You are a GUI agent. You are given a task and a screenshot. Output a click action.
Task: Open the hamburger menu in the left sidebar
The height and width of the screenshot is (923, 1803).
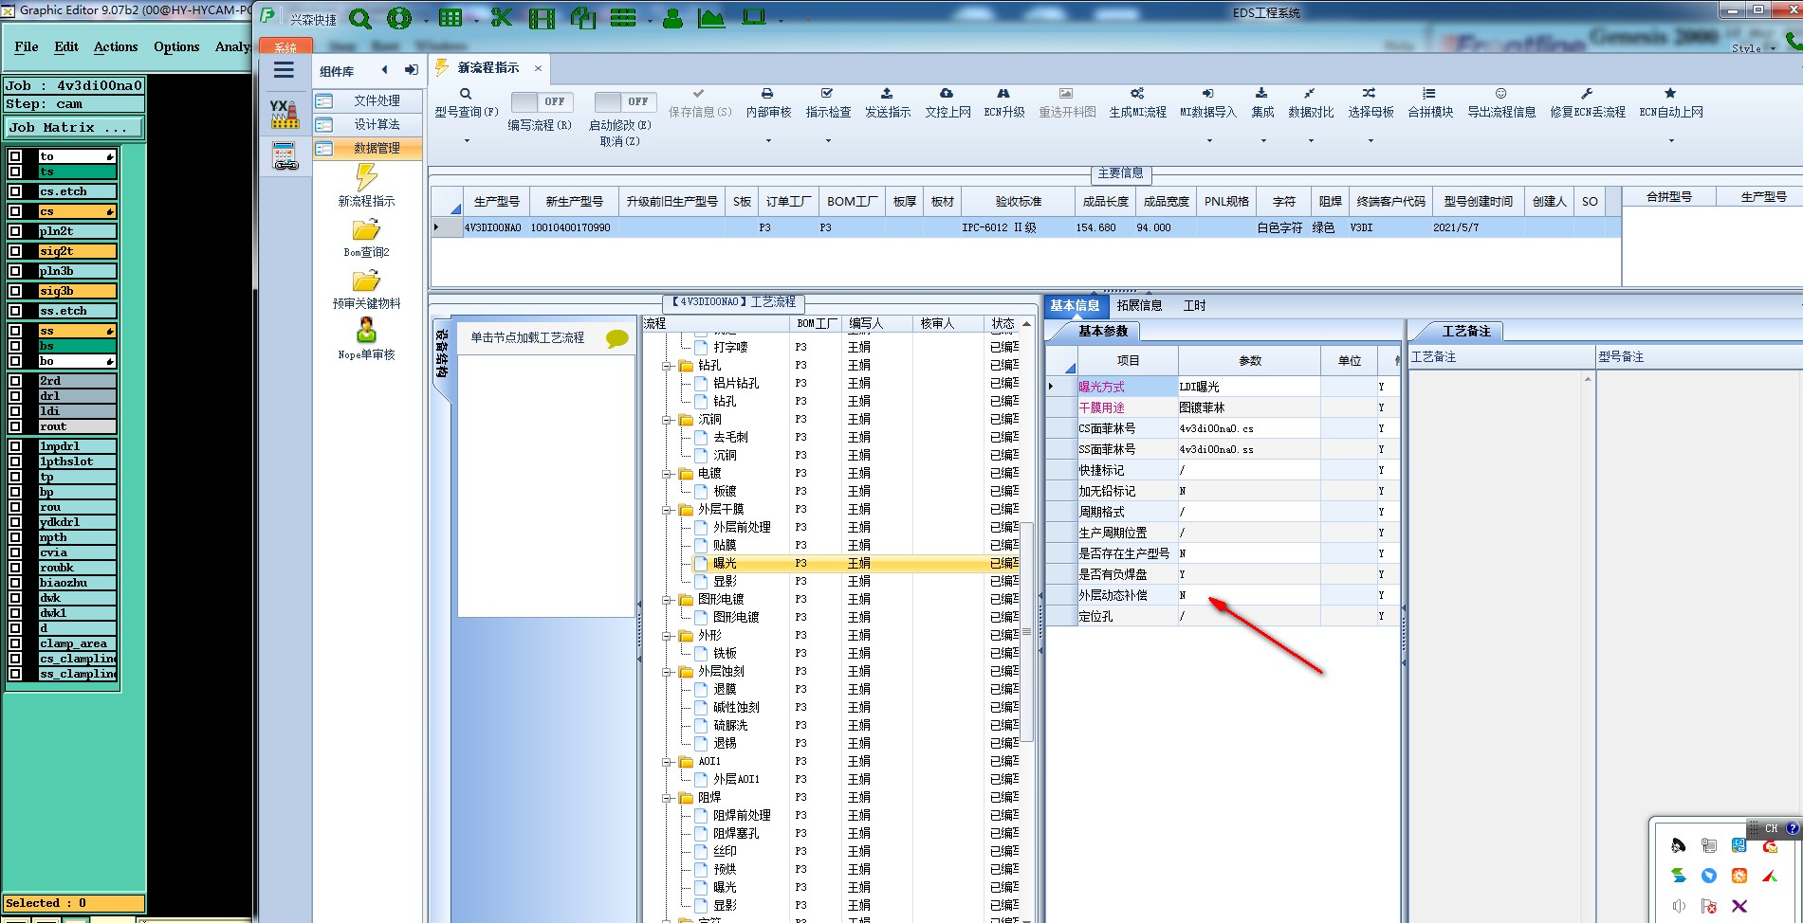click(x=284, y=70)
